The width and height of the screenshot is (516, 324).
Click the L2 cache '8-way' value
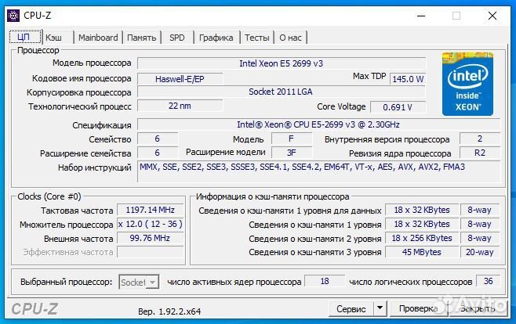(480, 238)
